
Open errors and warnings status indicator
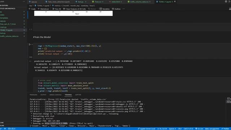(x=12, y=129)
